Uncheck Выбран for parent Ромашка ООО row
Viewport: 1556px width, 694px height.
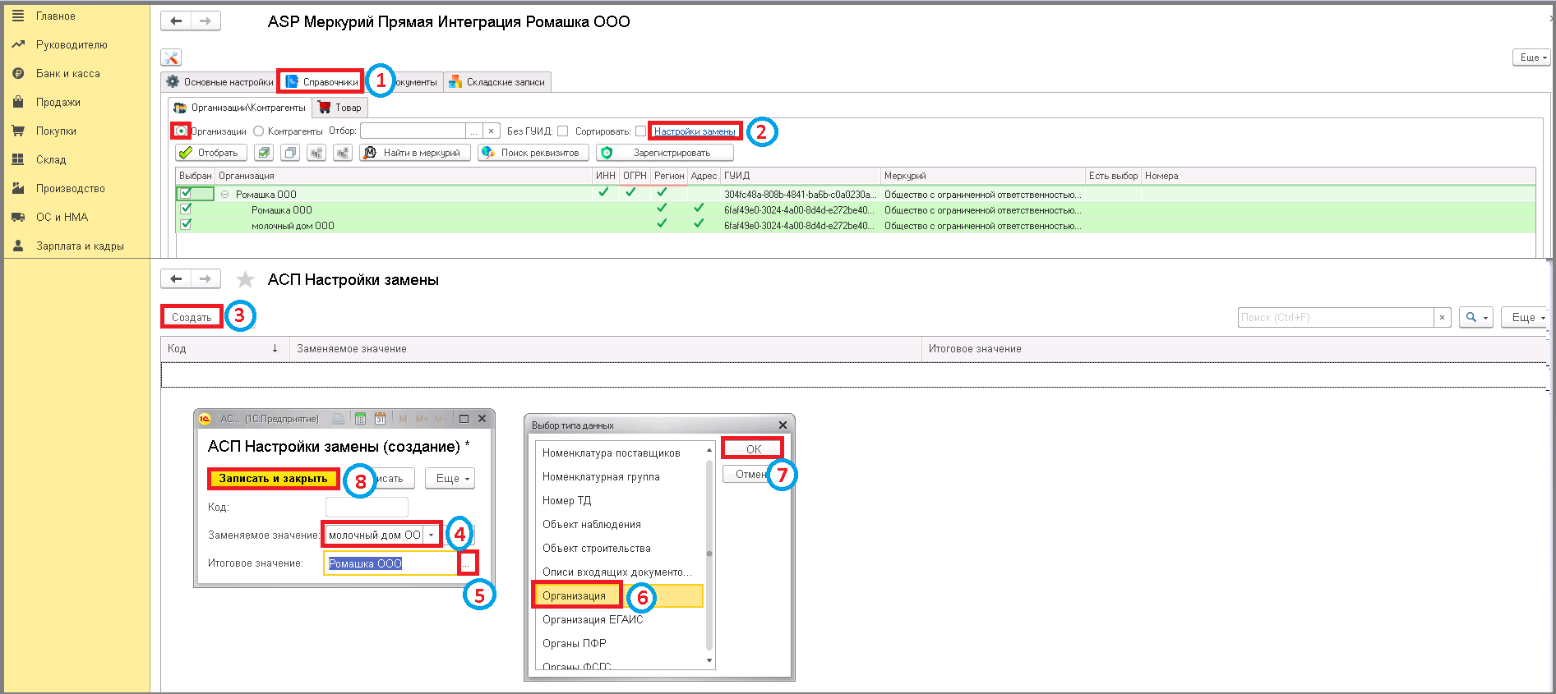186,193
